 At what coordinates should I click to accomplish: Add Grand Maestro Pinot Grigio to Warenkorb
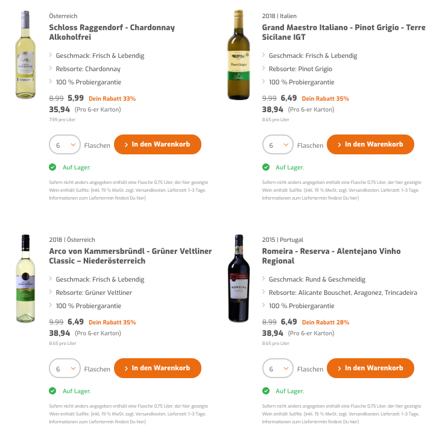point(370,145)
